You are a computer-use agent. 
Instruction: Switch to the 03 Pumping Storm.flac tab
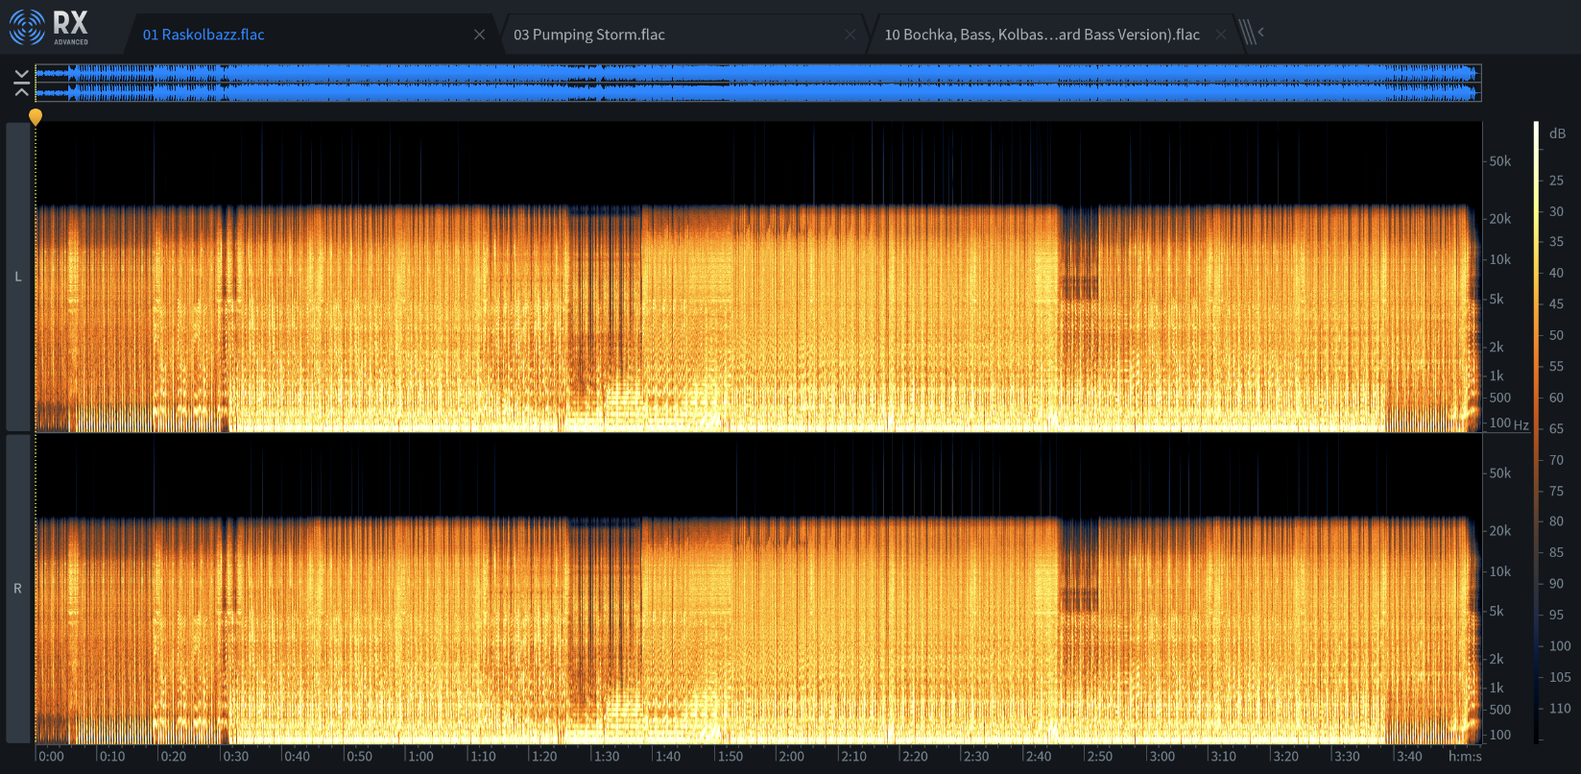click(x=588, y=35)
